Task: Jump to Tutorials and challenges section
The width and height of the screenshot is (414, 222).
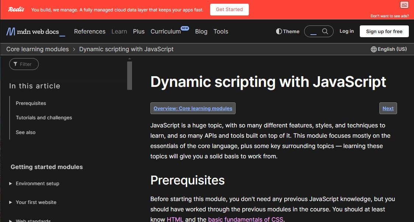Action: 44,118
